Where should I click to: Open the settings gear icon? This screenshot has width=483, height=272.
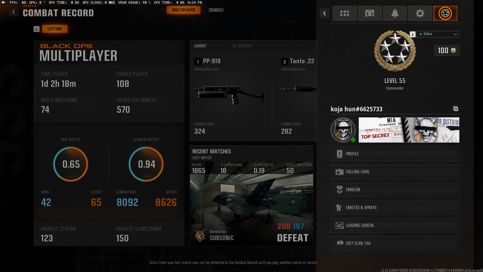420,13
